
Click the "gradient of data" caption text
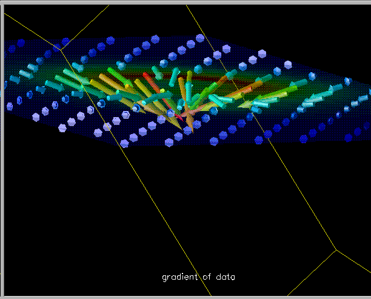tap(198, 277)
